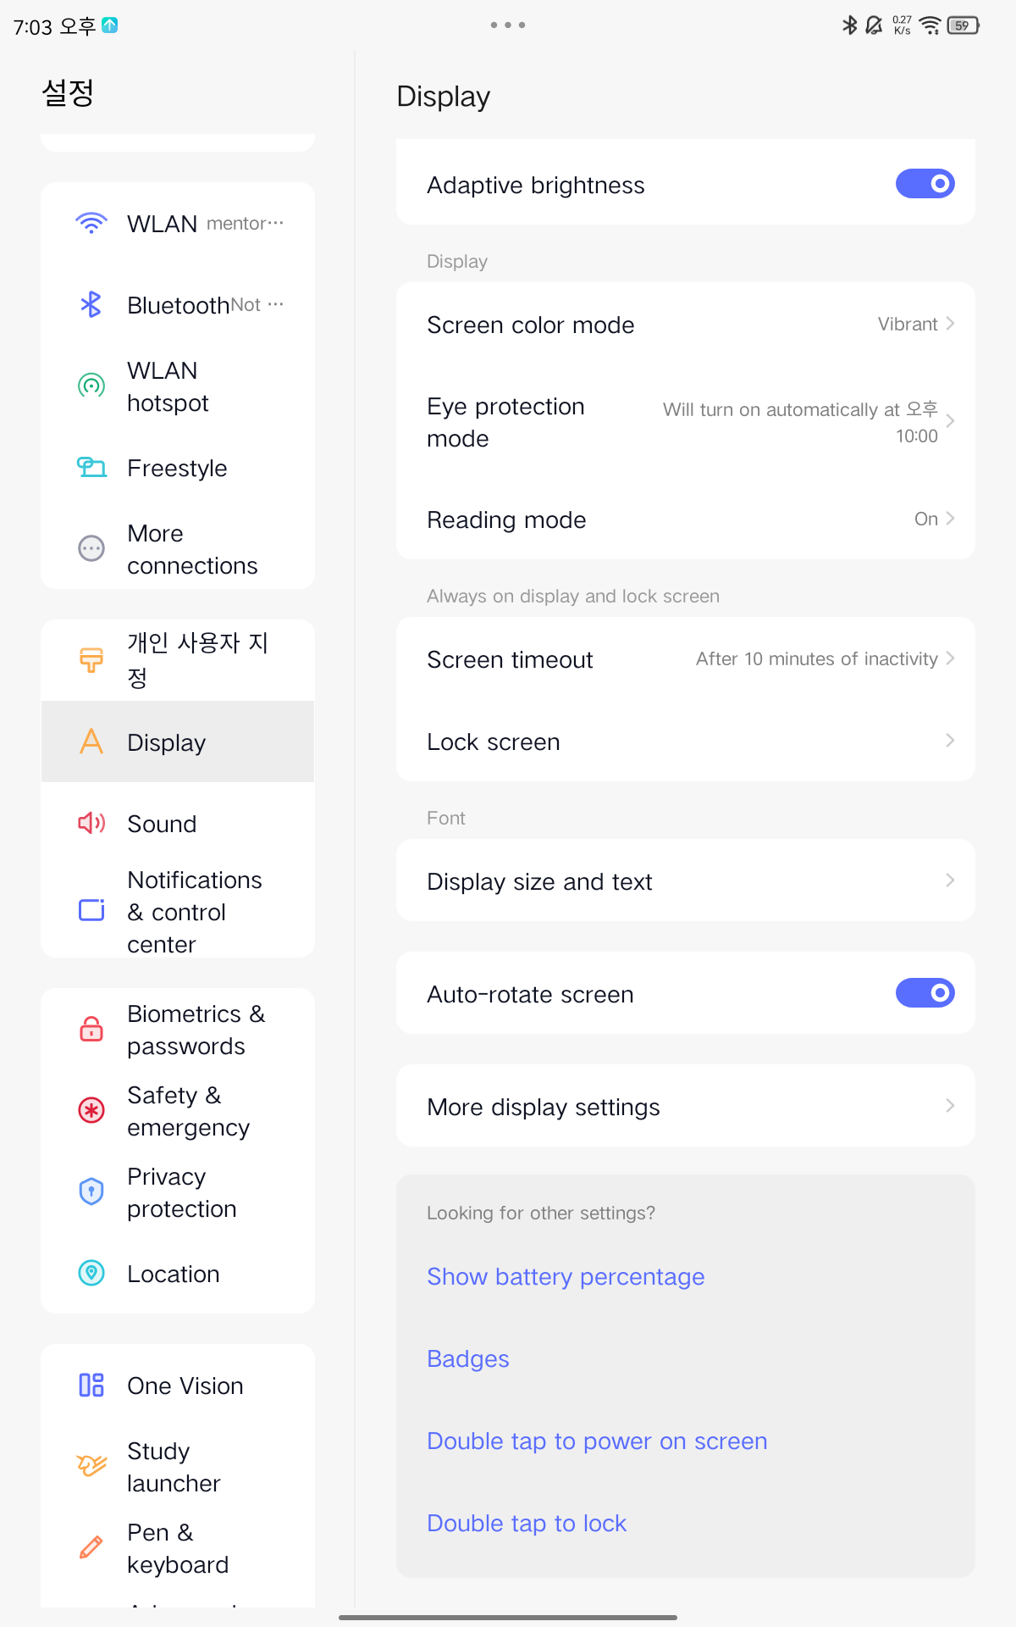Click the Biometrics & passwords lock icon
This screenshot has width=1016, height=1627.
click(x=91, y=1029)
